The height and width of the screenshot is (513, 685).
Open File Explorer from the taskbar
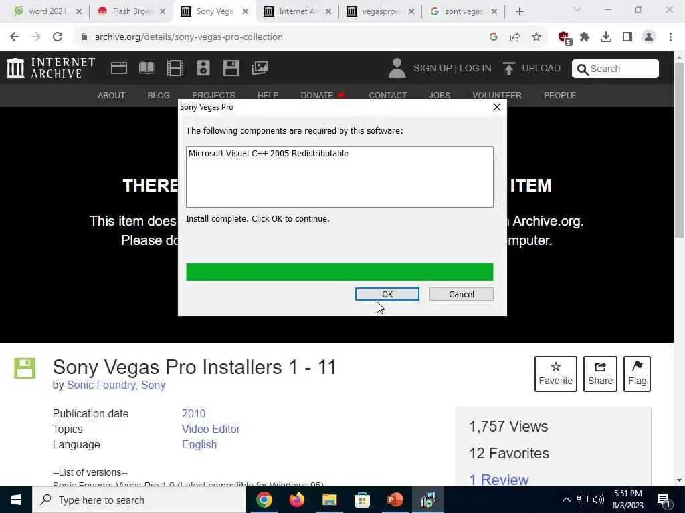click(329, 500)
